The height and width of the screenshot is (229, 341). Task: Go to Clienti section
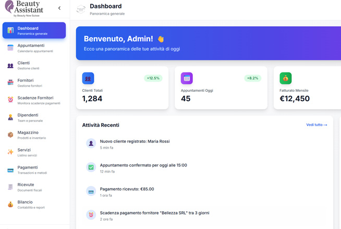[34, 65]
